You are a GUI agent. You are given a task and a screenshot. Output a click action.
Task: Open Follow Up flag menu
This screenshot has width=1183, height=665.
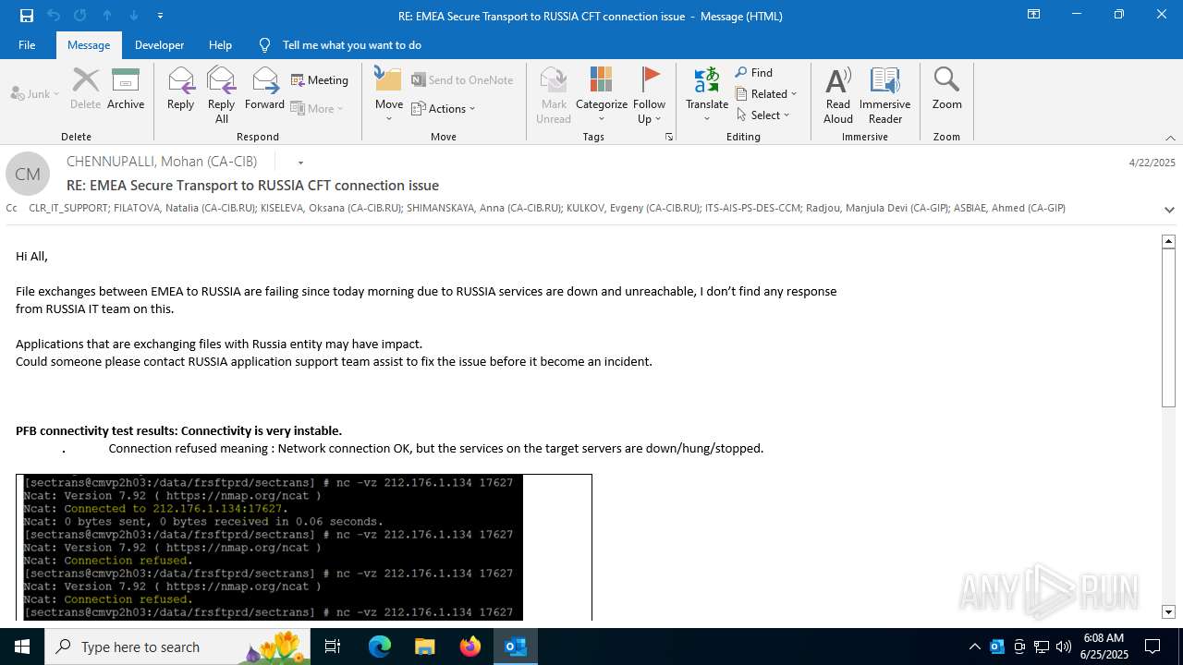(x=650, y=95)
